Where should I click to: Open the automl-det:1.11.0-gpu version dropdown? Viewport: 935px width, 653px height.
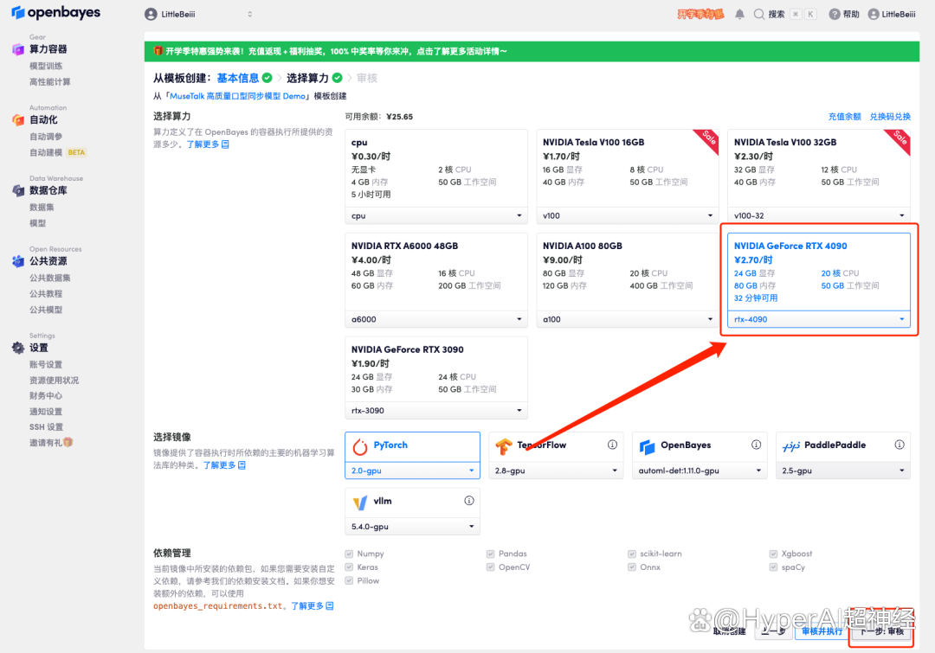700,471
